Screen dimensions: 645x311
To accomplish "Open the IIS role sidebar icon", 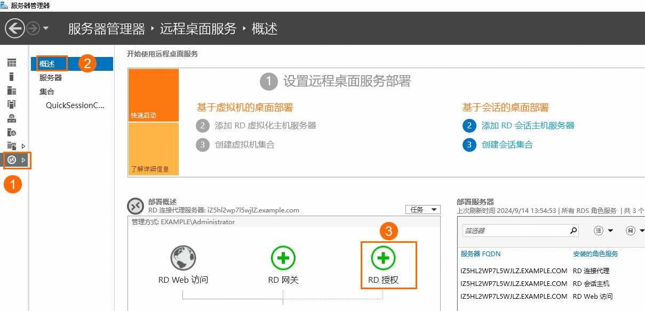I will pyautogui.click(x=12, y=132).
